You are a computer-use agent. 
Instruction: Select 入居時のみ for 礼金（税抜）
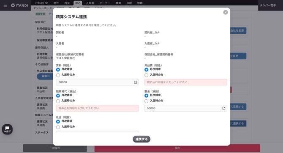click(x=58, y=127)
